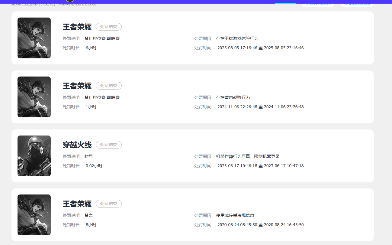Screen dimensions: 392x245
Task: Select the reason text 存在干扰游戏体验行为
Action: [237, 38]
